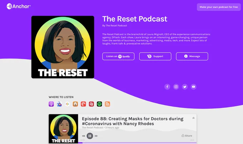The width and height of the screenshot is (243, 144).
Task: Open the Breaker listening link
Action: tap(59, 104)
